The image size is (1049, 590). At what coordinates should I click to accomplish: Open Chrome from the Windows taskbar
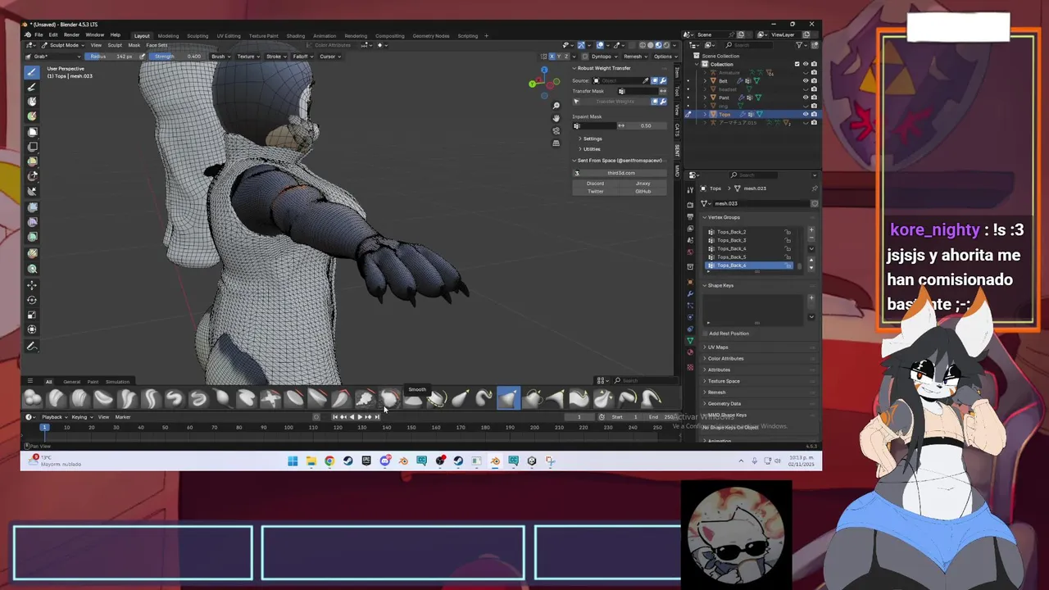(x=329, y=461)
